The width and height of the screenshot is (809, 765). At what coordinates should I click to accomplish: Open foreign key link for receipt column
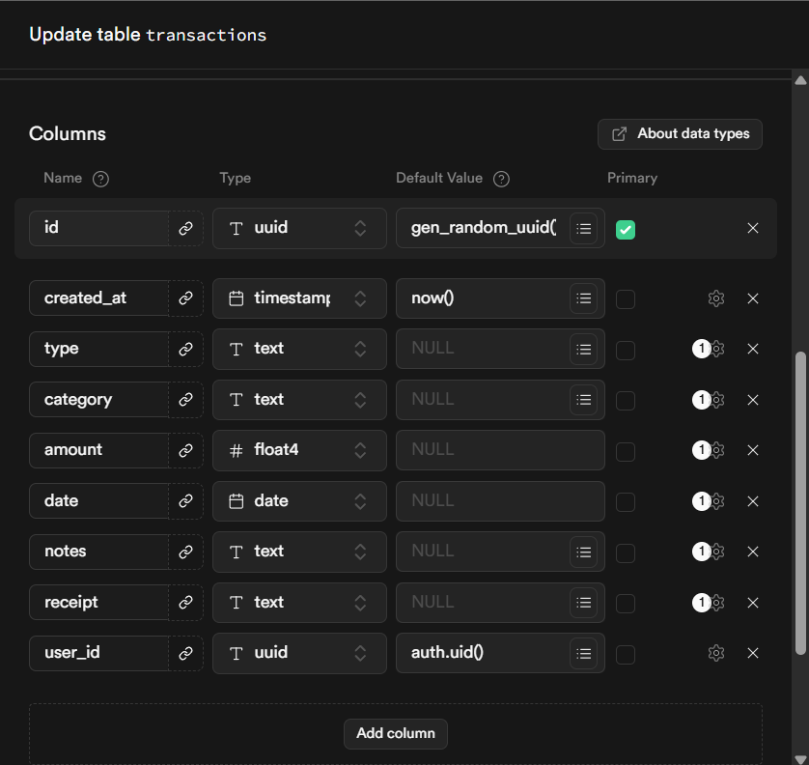[x=185, y=603]
